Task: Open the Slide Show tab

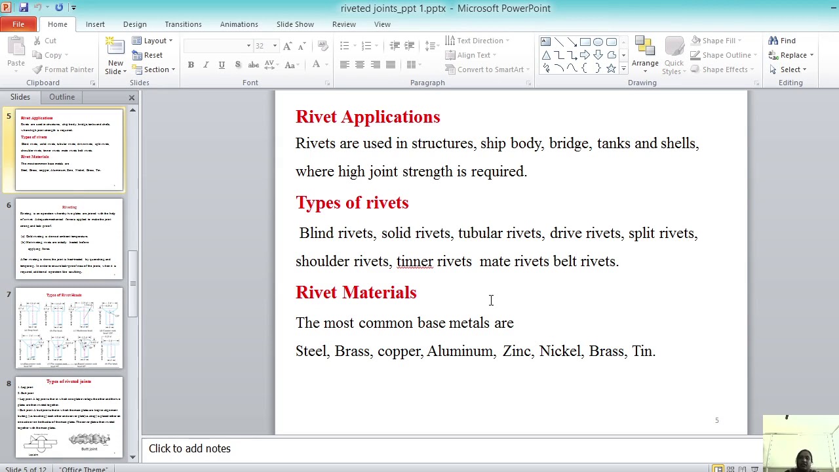Action: [295, 24]
